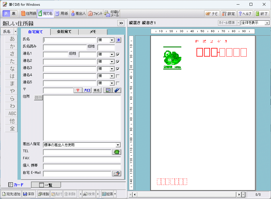271x199 pixels.
Task: Switch to the 一覧 list view tab
Action: click(x=46, y=185)
